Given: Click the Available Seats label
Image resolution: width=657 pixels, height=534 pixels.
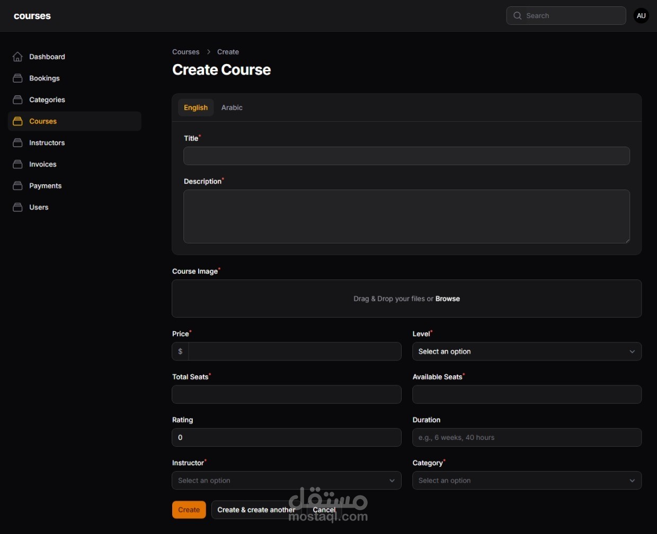Looking at the screenshot, I should (x=438, y=377).
